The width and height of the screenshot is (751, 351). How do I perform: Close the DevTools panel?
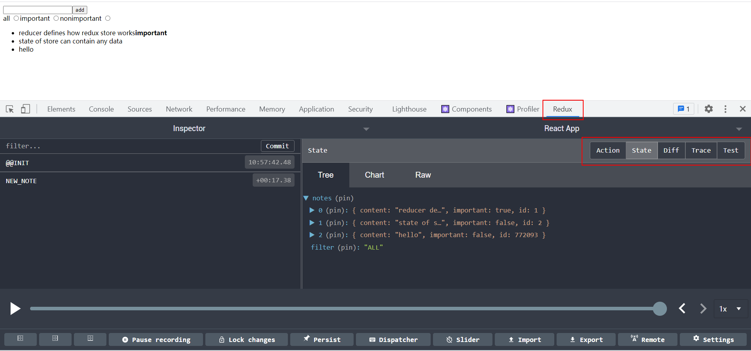tap(742, 109)
